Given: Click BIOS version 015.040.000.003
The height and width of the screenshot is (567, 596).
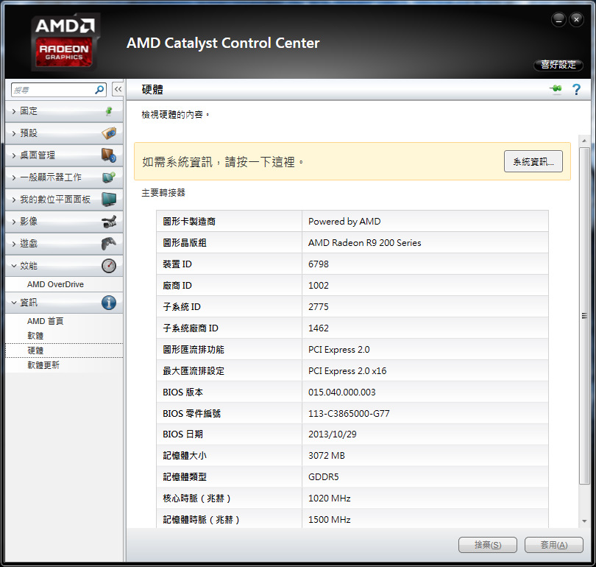Looking at the screenshot, I should click(341, 392).
